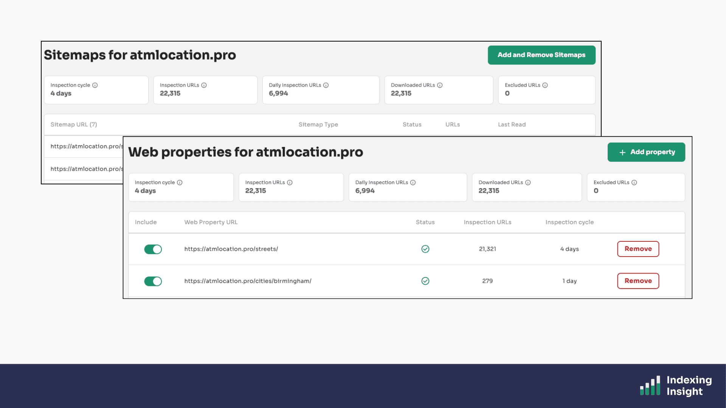
Task: Click info icon beside Web properties Daily Inspection URLs
Action: [x=413, y=182]
